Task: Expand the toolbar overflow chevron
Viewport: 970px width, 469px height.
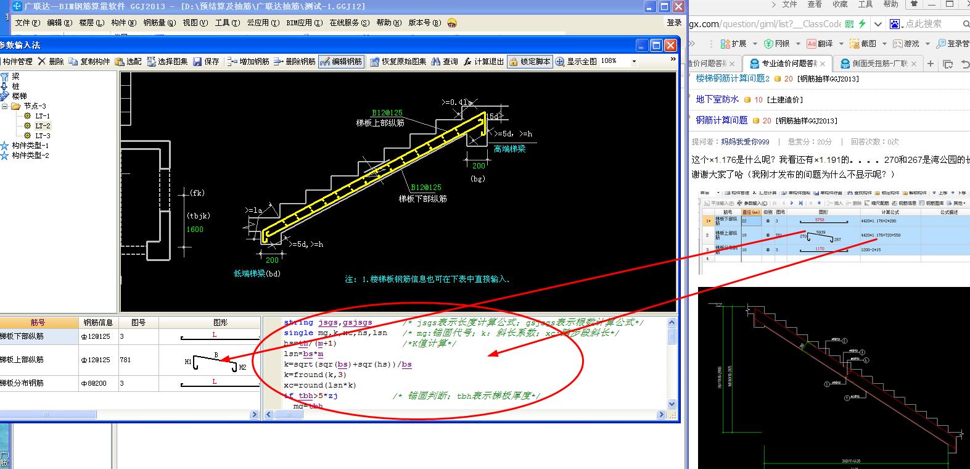Action: point(673,59)
